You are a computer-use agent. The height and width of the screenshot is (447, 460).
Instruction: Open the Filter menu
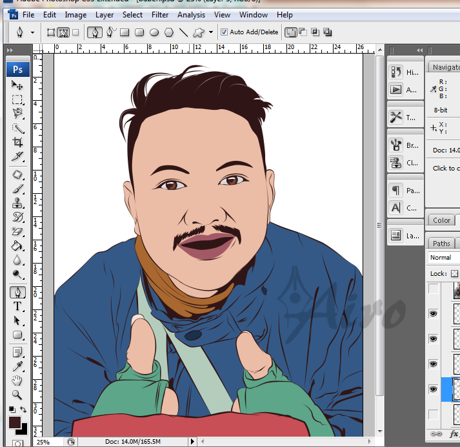tap(160, 15)
